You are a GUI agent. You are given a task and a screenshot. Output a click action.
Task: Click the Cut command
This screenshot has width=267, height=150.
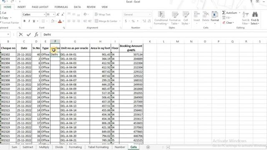(x=3, y=13)
